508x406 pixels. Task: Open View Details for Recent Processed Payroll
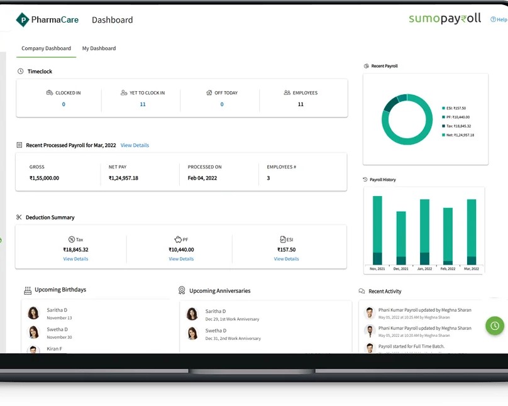pyautogui.click(x=135, y=145)
